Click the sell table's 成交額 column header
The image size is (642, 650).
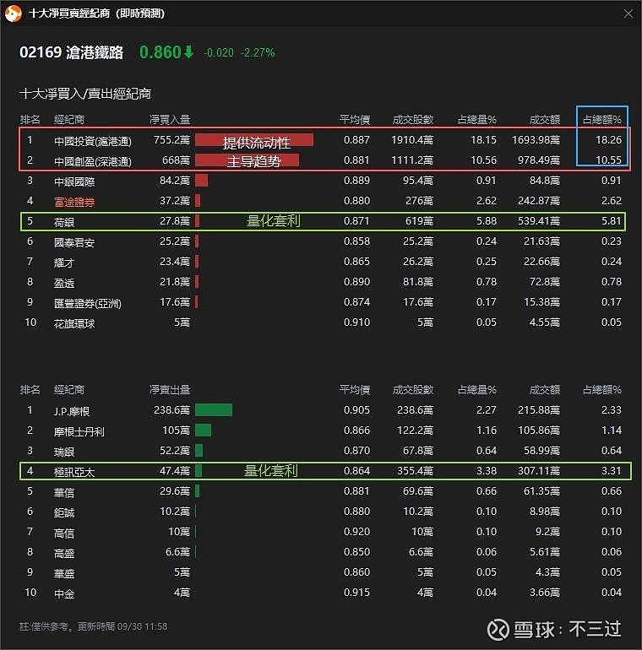point(545,390)
